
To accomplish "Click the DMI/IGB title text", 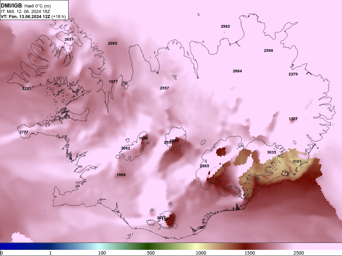I will 11,5.
